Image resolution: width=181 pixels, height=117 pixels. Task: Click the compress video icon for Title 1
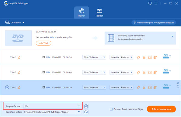[155, 57]
